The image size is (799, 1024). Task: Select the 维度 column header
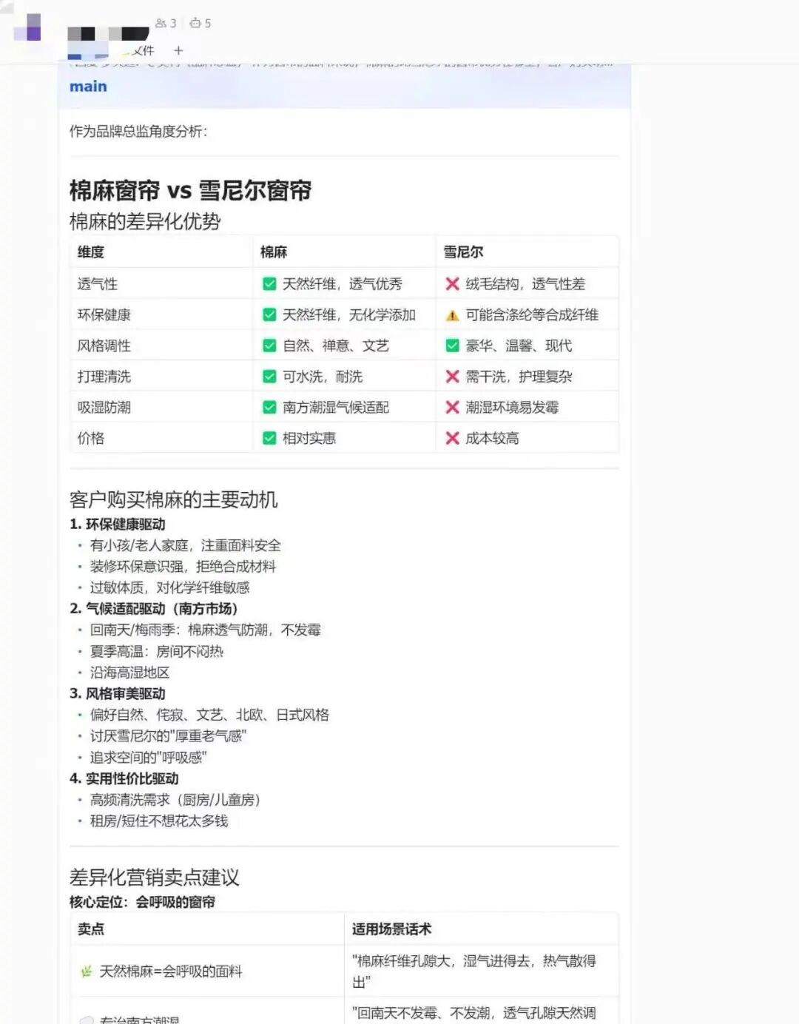point(91,252)
